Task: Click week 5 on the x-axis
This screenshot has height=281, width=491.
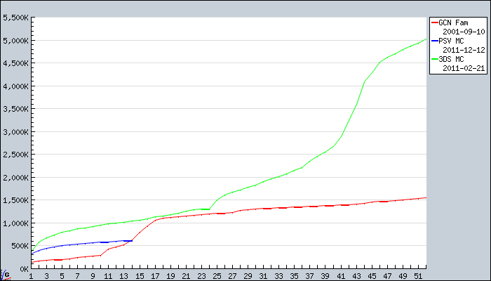Action: (62, 276)
